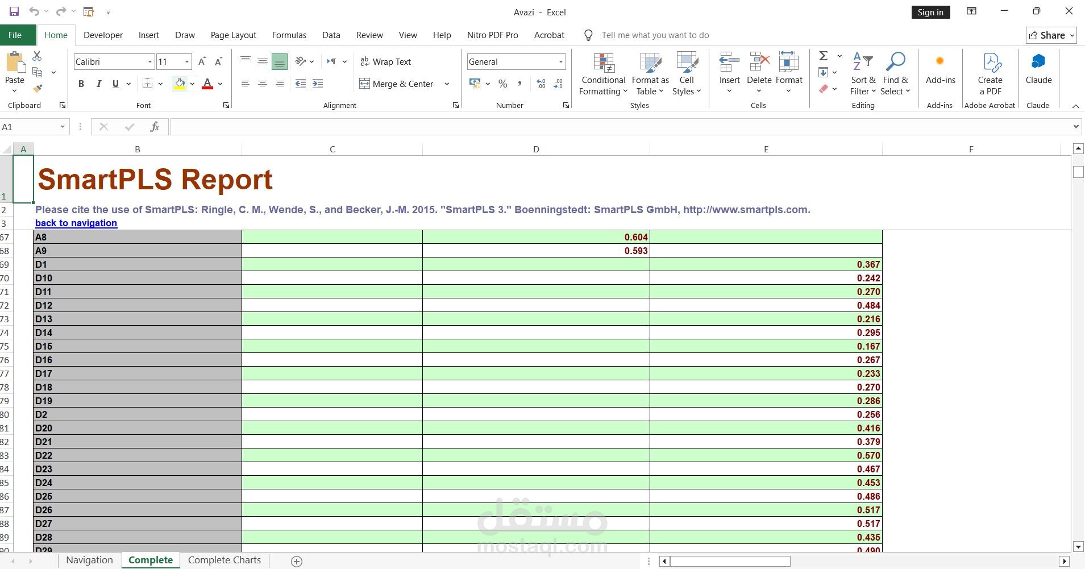Image resolution: width=1085 pixels, height=569 pixels.
Task: Open Add-ins from the ribbon
Action: click(x=940, y=68)
